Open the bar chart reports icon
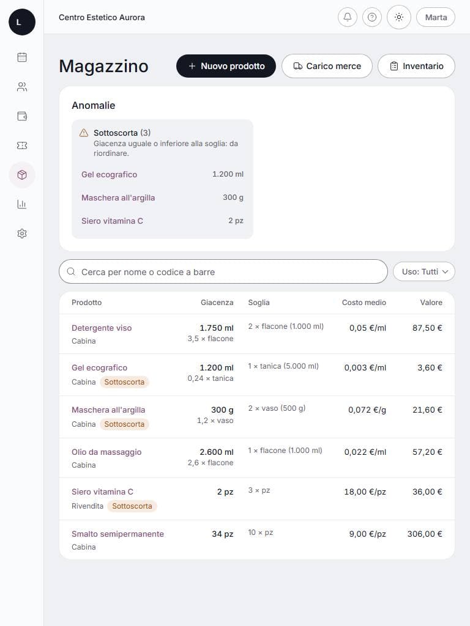 pos(22,204)
